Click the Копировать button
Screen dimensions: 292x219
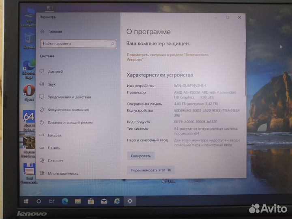pyautogui.click(x=141, y=156)
